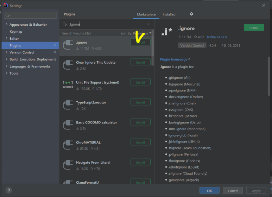Image resolution: width=272 pixels, height=197 pixels.
Task: Install Unit File Support (systemd) plugin
Action: coord(140,82)
